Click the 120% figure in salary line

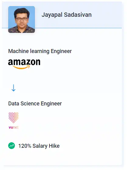coord(25,146)
